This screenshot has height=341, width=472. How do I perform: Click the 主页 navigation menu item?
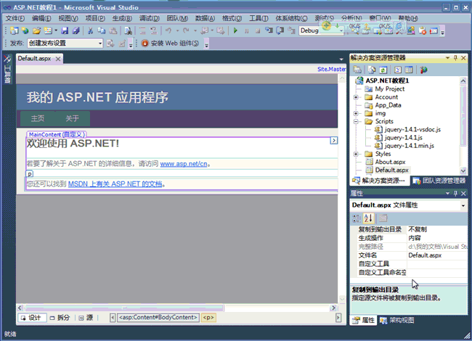coord(38,118)
